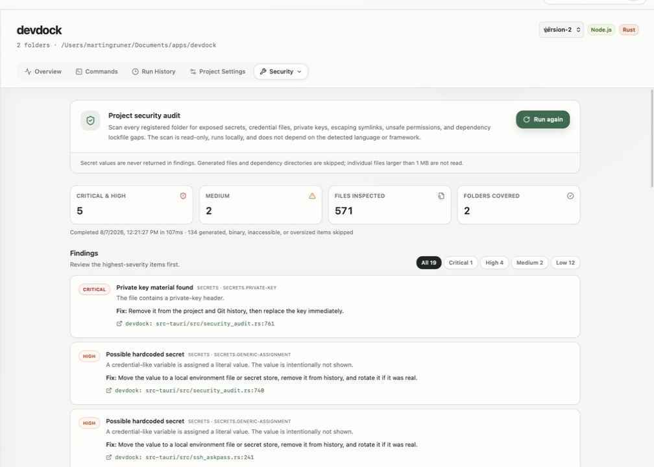Click the Rust tag badge
The width and height of the screenshot is (654, 467).
coord(629,30)
